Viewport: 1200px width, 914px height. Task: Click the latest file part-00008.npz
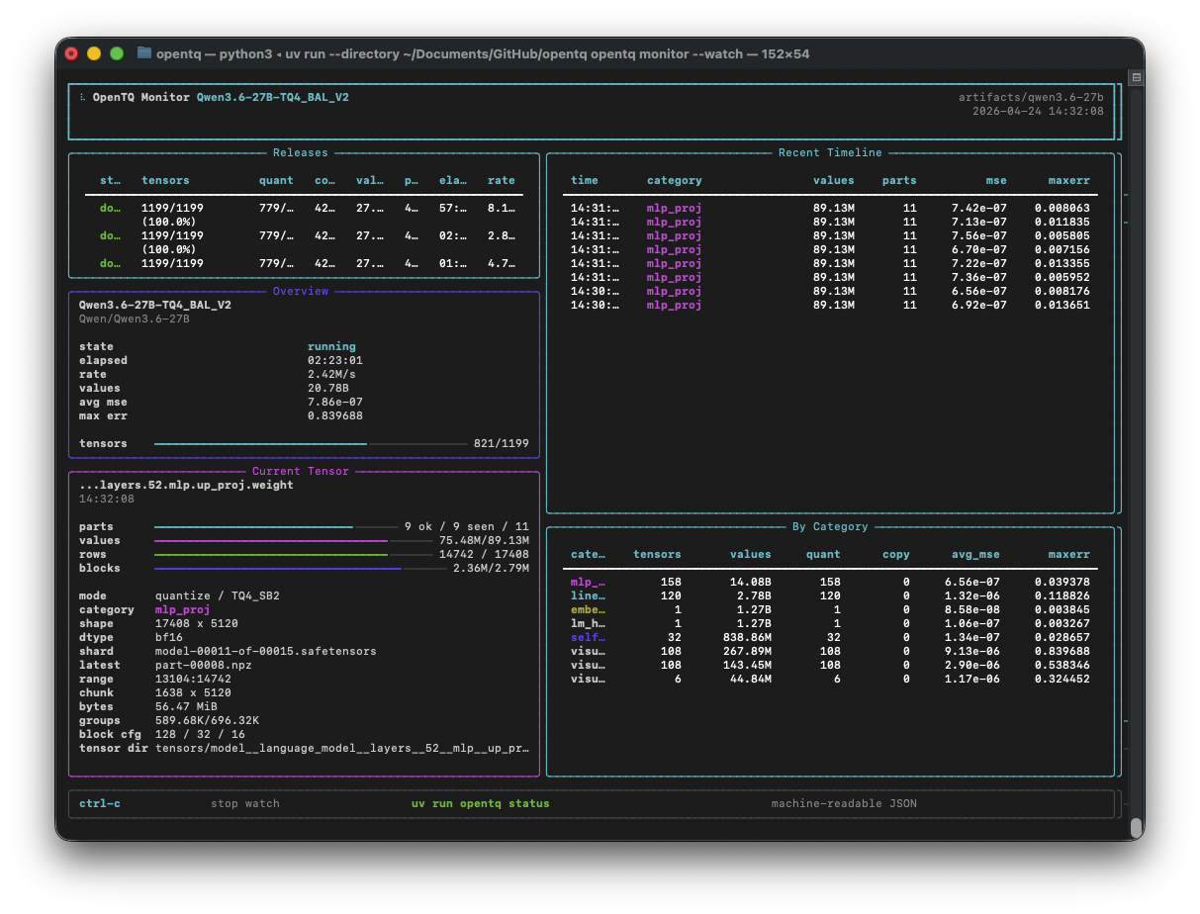tap(204, 666)
